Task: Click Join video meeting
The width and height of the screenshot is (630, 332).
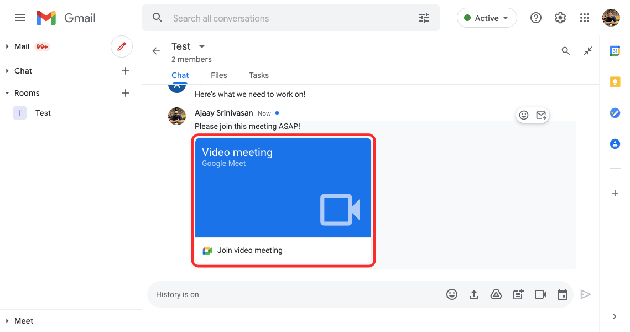Action: (x=249, y=250)
